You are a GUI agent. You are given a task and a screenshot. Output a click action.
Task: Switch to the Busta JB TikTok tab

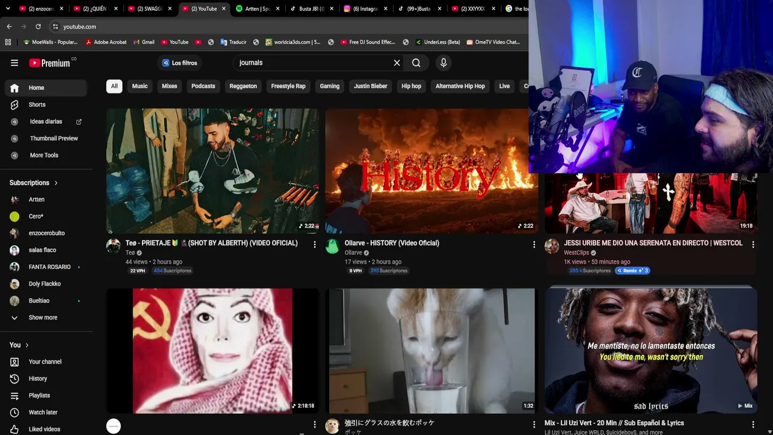[x=311, y=9]
